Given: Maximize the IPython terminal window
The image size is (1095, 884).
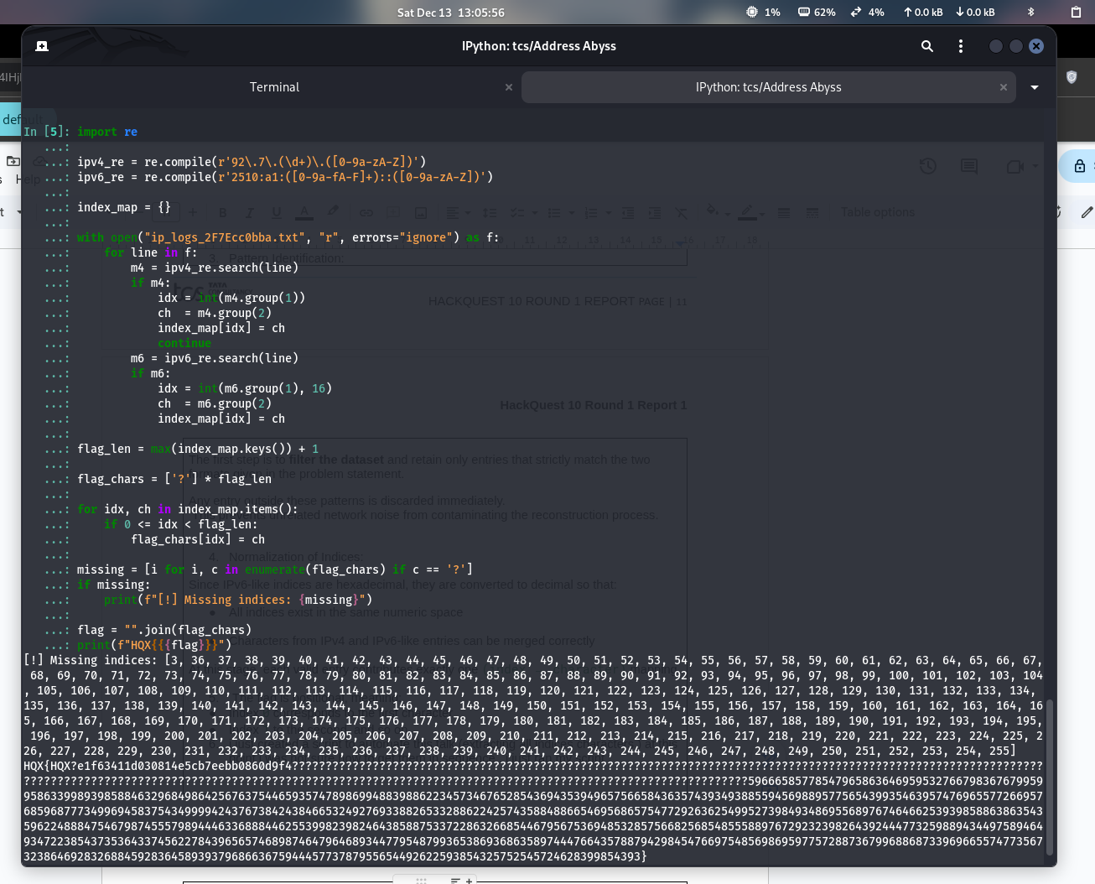Looking at the screenshot, I should coord(1016,46).
